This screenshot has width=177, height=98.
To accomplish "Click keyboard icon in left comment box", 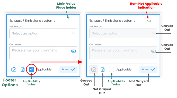I will [74, 51].
